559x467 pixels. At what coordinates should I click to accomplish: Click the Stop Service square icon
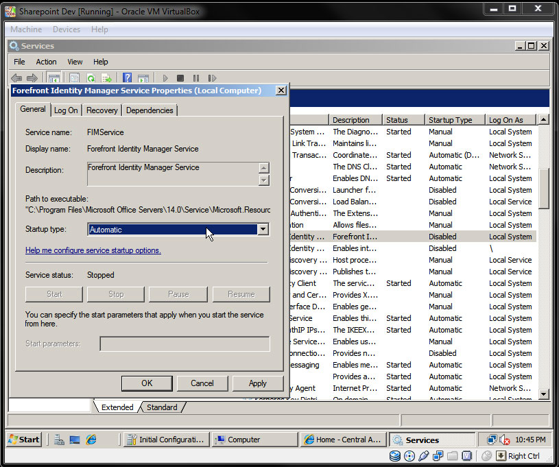(180, 77)
